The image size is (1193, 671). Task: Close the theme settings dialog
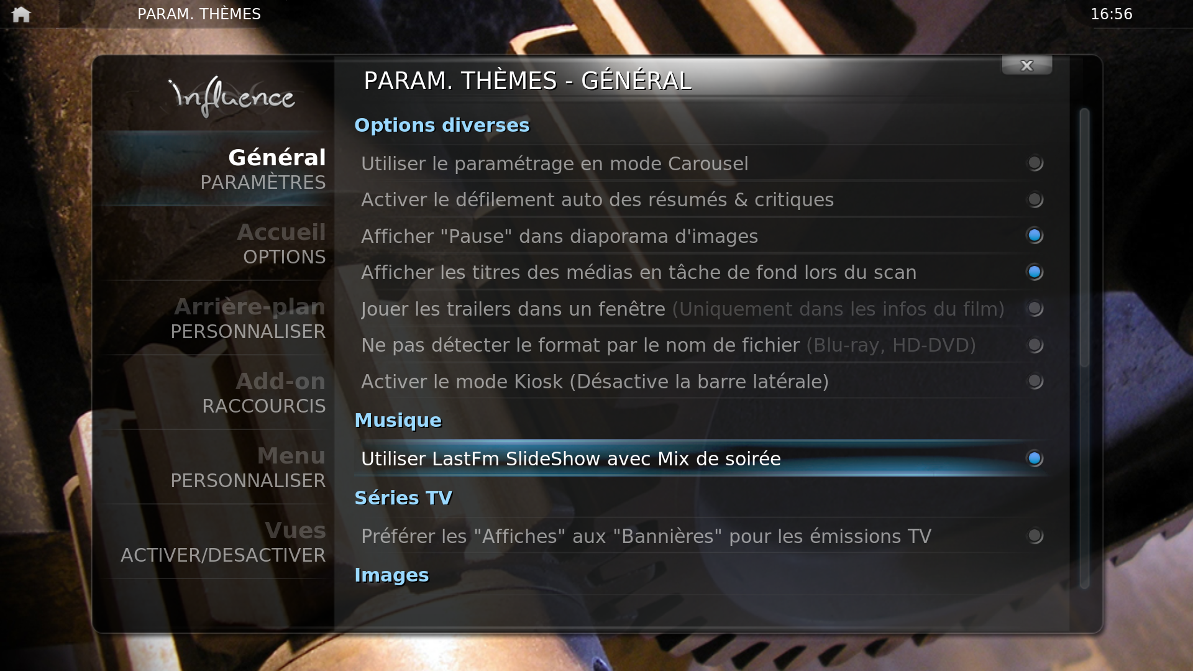[1026, 65]
